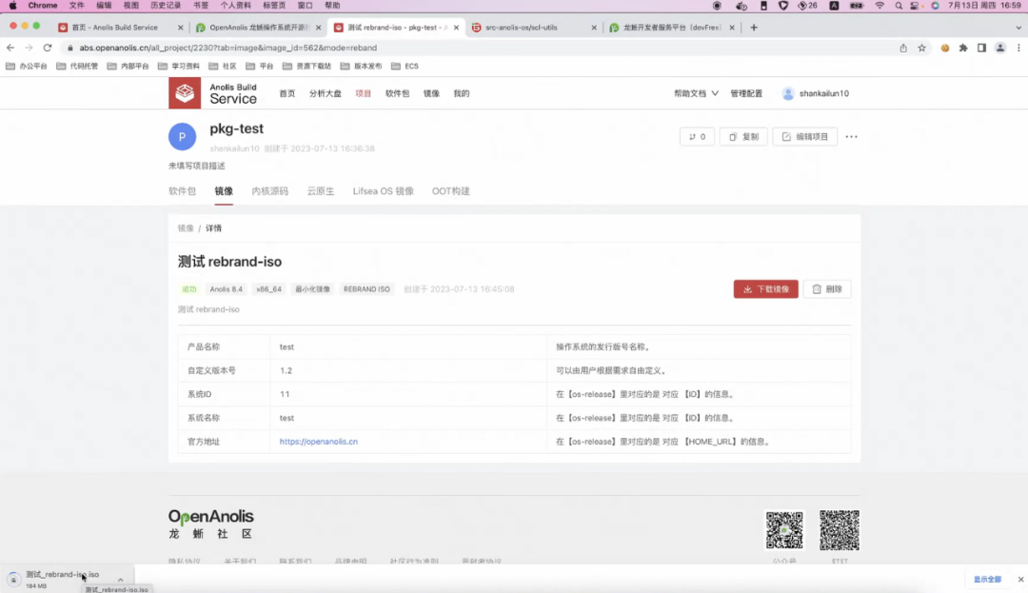Open the Chrome extensions puzzle icon
The width and height of the screenshot is (1028, 593).
(x=963, y=48)
